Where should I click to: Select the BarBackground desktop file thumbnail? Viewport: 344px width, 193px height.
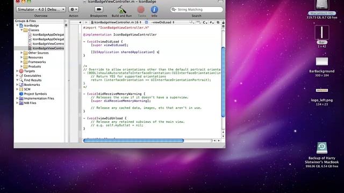[x=322, y=62]
